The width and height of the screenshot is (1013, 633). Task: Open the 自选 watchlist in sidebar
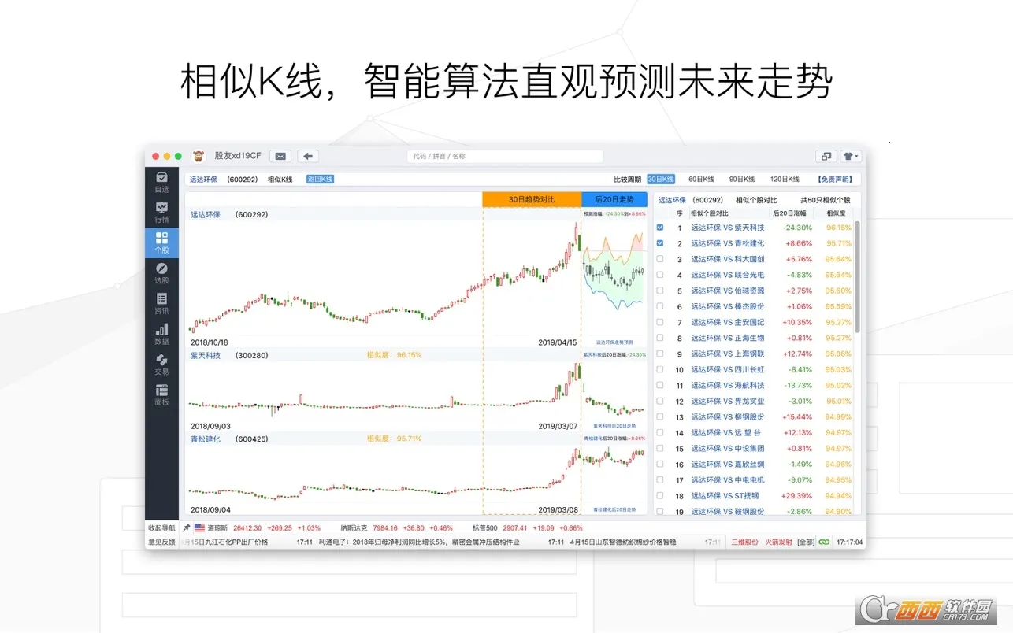[x=161, y=182]
